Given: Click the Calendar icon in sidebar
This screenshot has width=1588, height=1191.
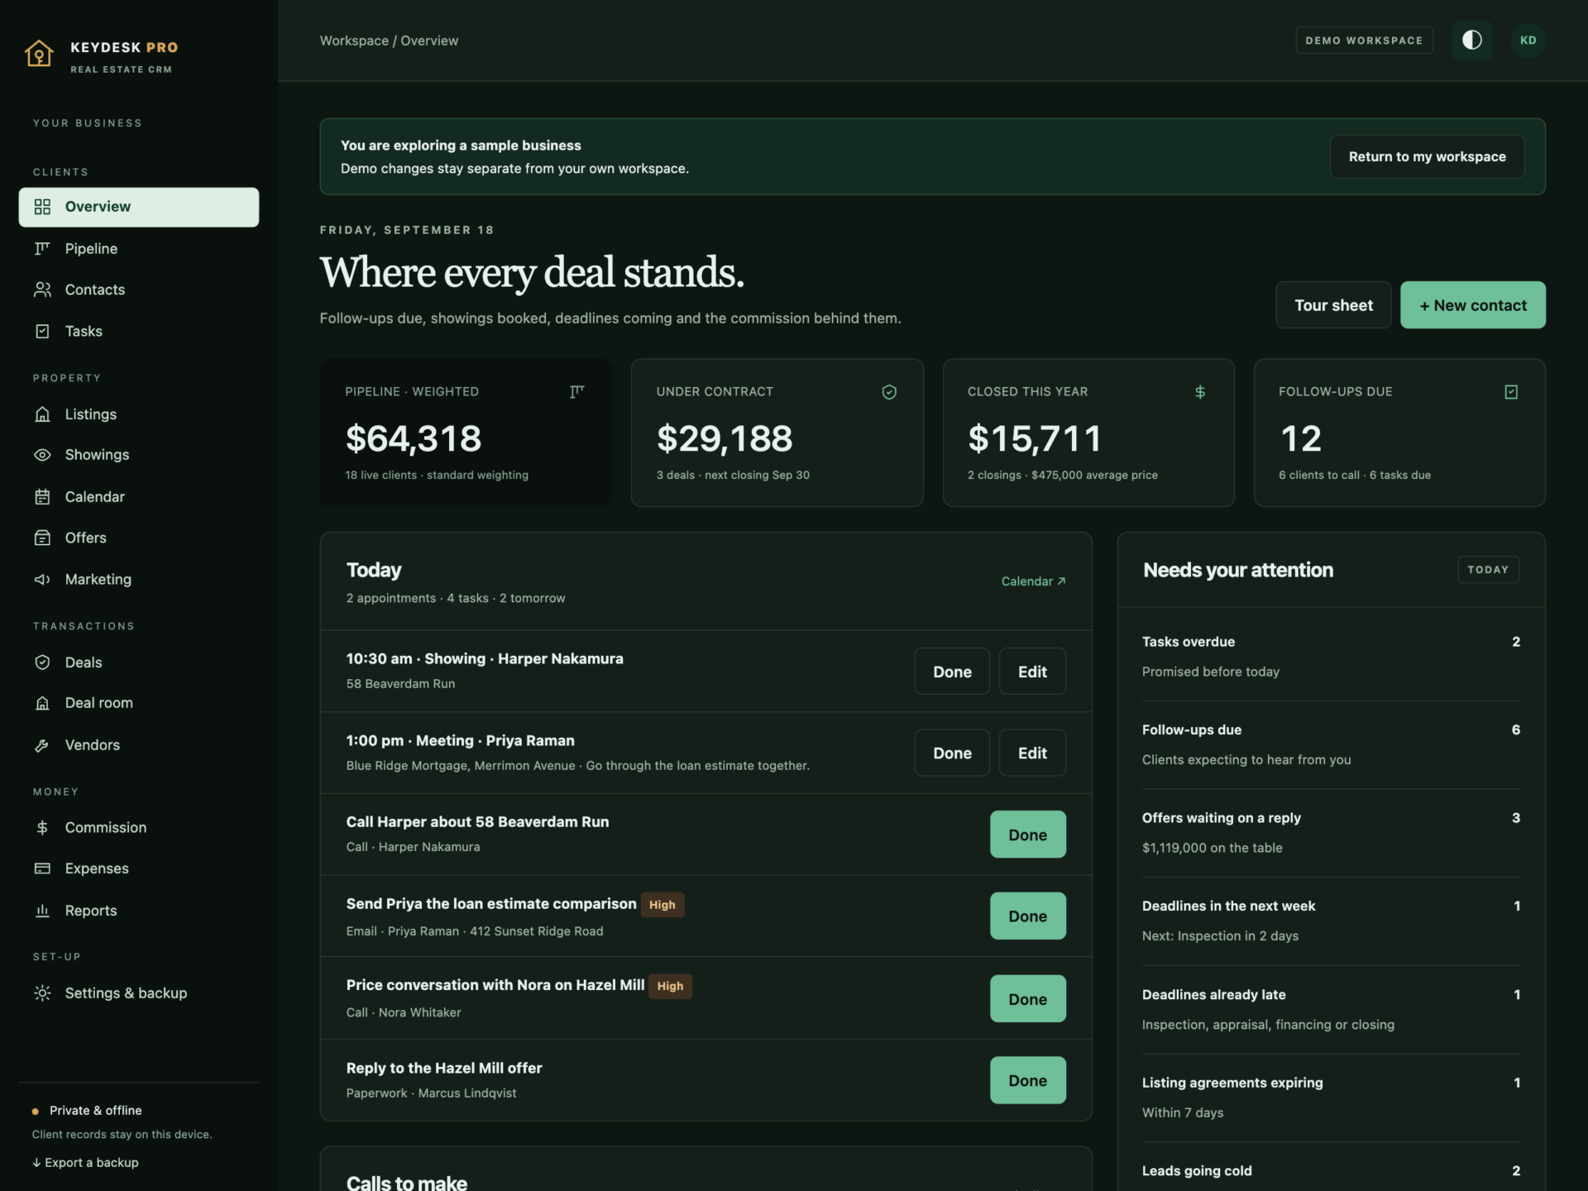Looking at the screenshot, I should coord(42,496).
